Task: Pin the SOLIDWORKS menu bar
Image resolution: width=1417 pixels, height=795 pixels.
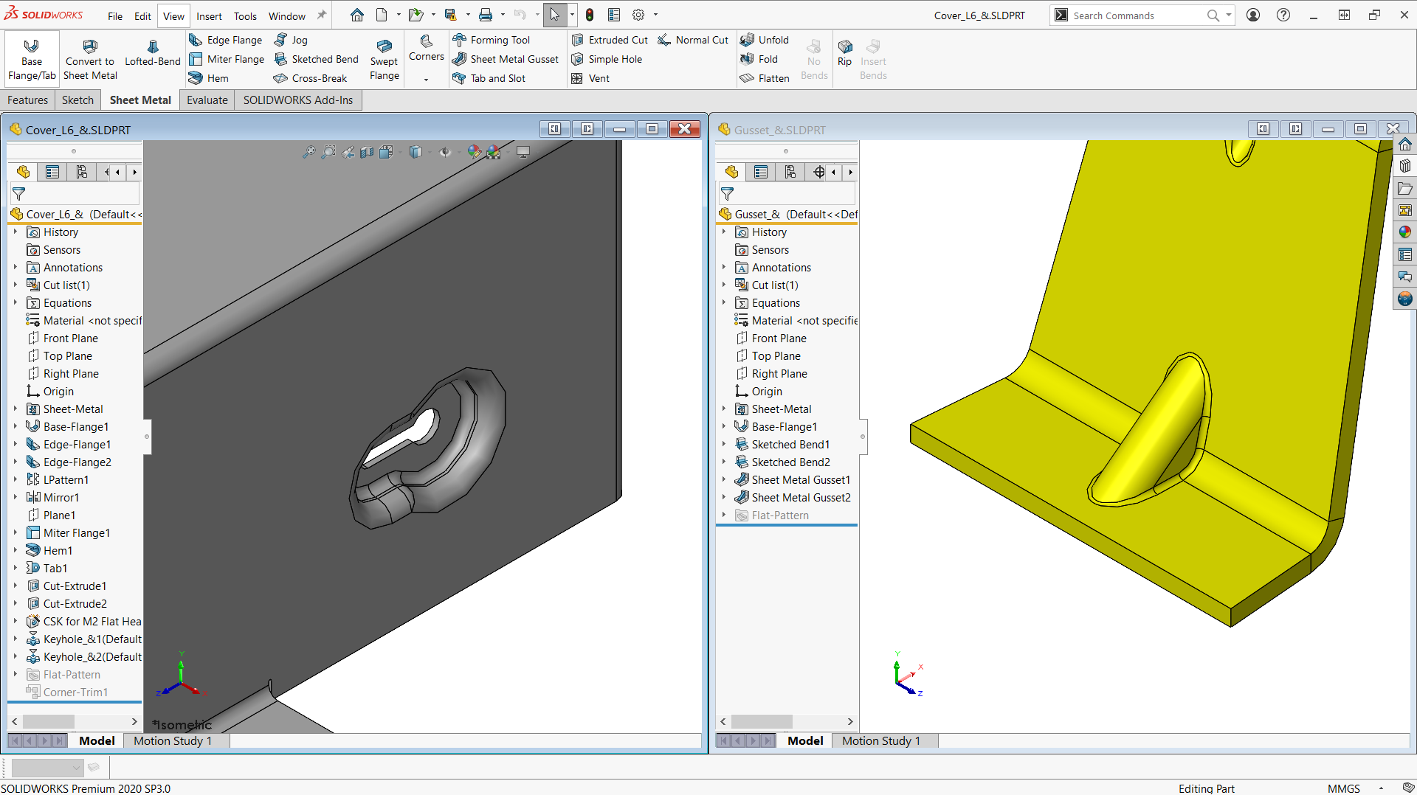Action: (x=322, y=15)
